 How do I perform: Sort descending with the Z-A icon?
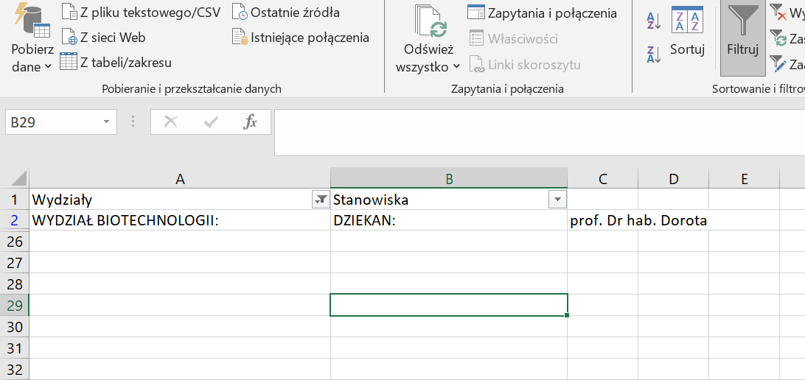click(x=654, y=55)
